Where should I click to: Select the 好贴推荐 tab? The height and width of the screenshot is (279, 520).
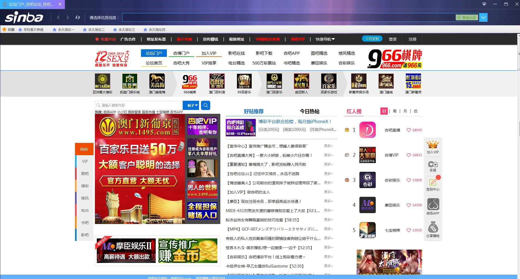[254, 111]
